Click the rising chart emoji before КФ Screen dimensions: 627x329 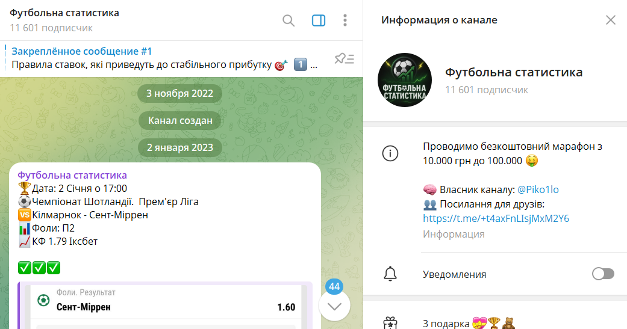click(24, 241)
